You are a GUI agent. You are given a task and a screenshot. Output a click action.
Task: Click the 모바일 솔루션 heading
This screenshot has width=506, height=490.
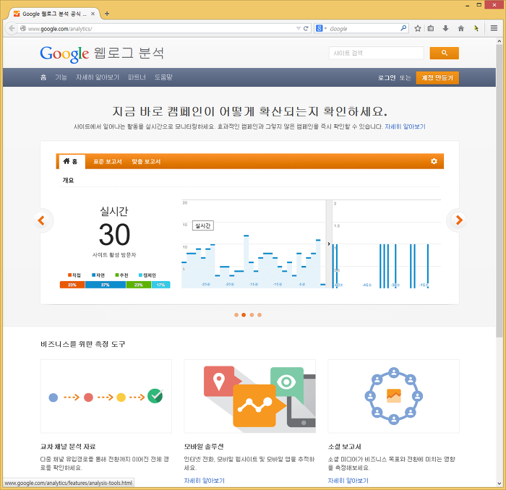point(204,447)
